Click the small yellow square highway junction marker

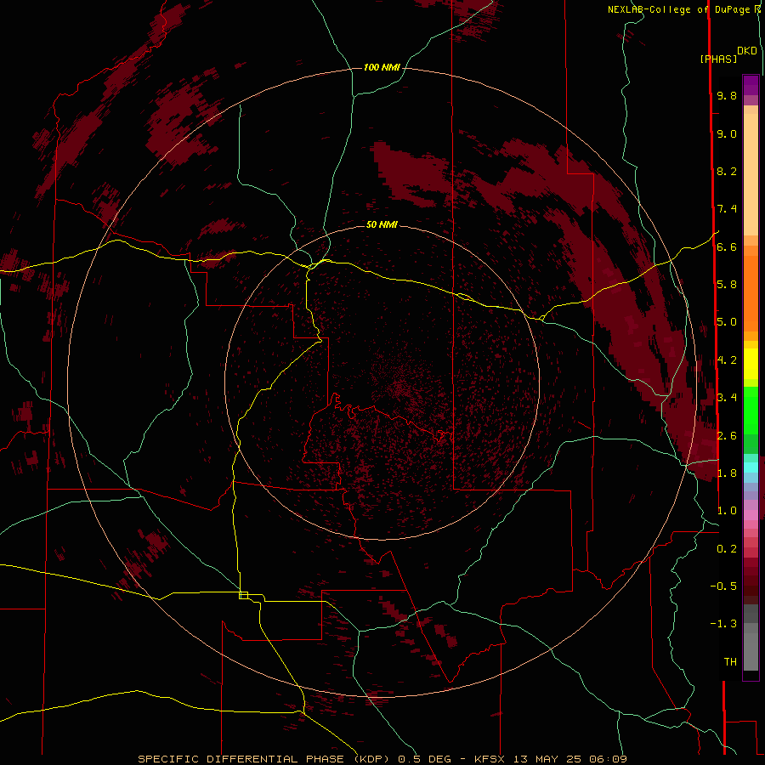(x=243, y=595)
